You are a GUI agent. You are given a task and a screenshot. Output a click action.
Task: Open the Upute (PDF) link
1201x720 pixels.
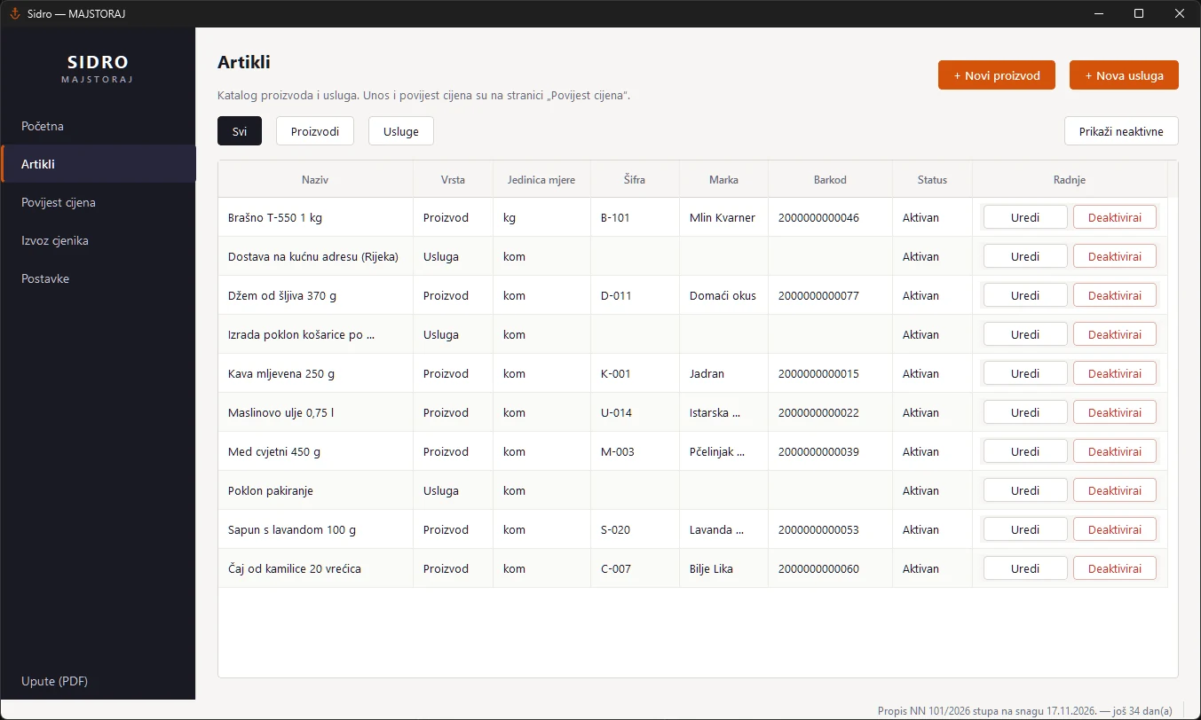click(x=54, y=681)
